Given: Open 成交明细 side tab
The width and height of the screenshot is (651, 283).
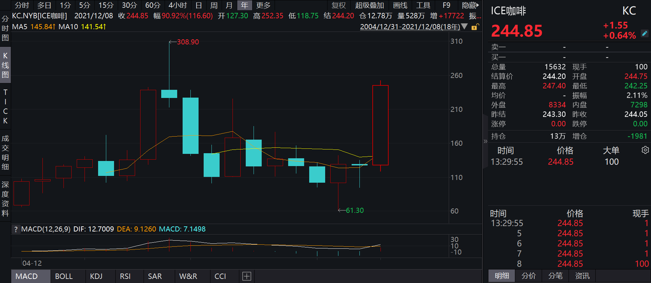Looking at the screenshot, I should pos(5,153).
